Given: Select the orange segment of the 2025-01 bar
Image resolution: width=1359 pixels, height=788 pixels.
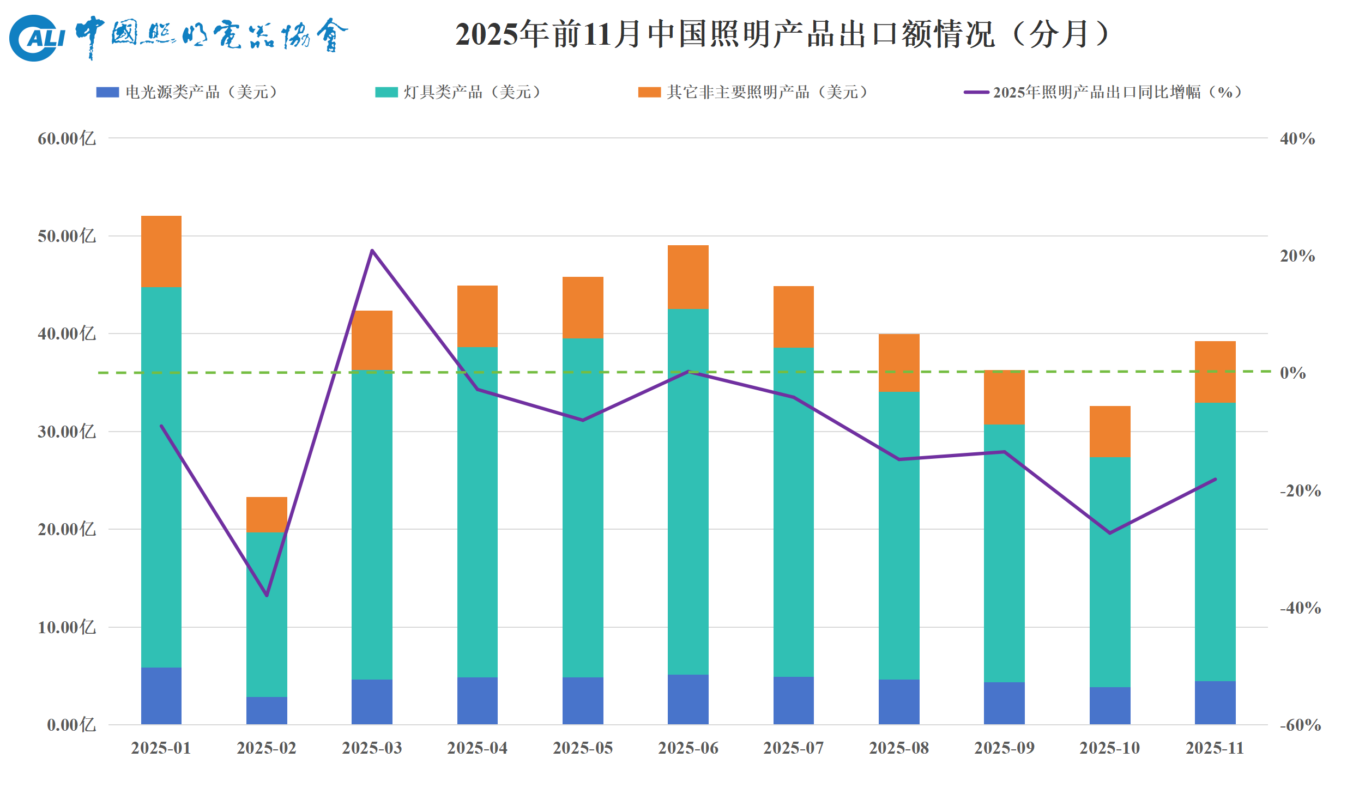Looking at the screenshot, I should pos(160,251).
